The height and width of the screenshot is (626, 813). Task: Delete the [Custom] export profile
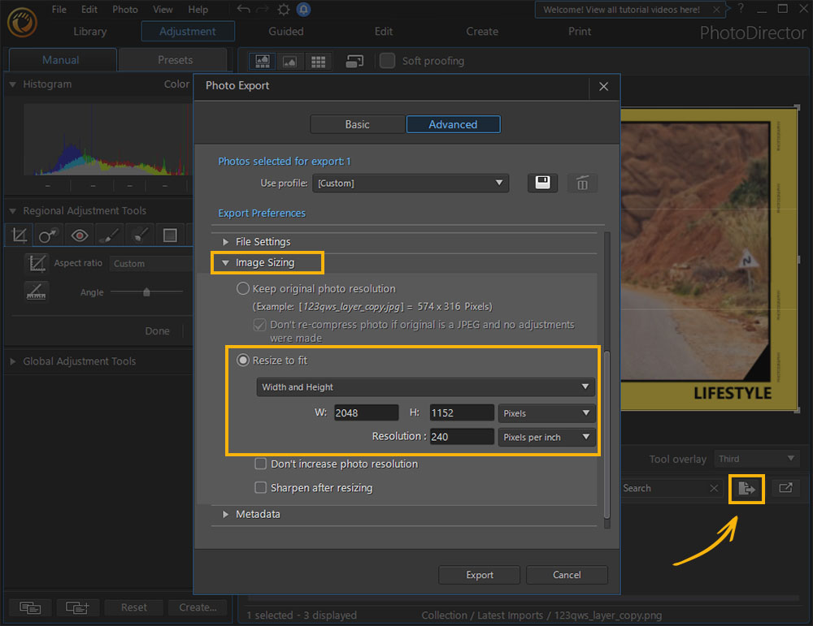(582, 183)
